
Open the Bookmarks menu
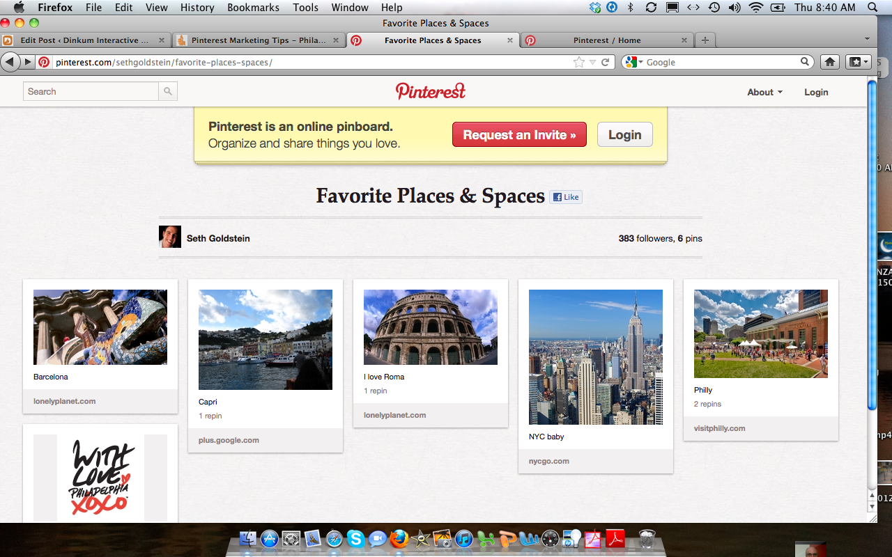pyautogui.click(x=253, y=8)
